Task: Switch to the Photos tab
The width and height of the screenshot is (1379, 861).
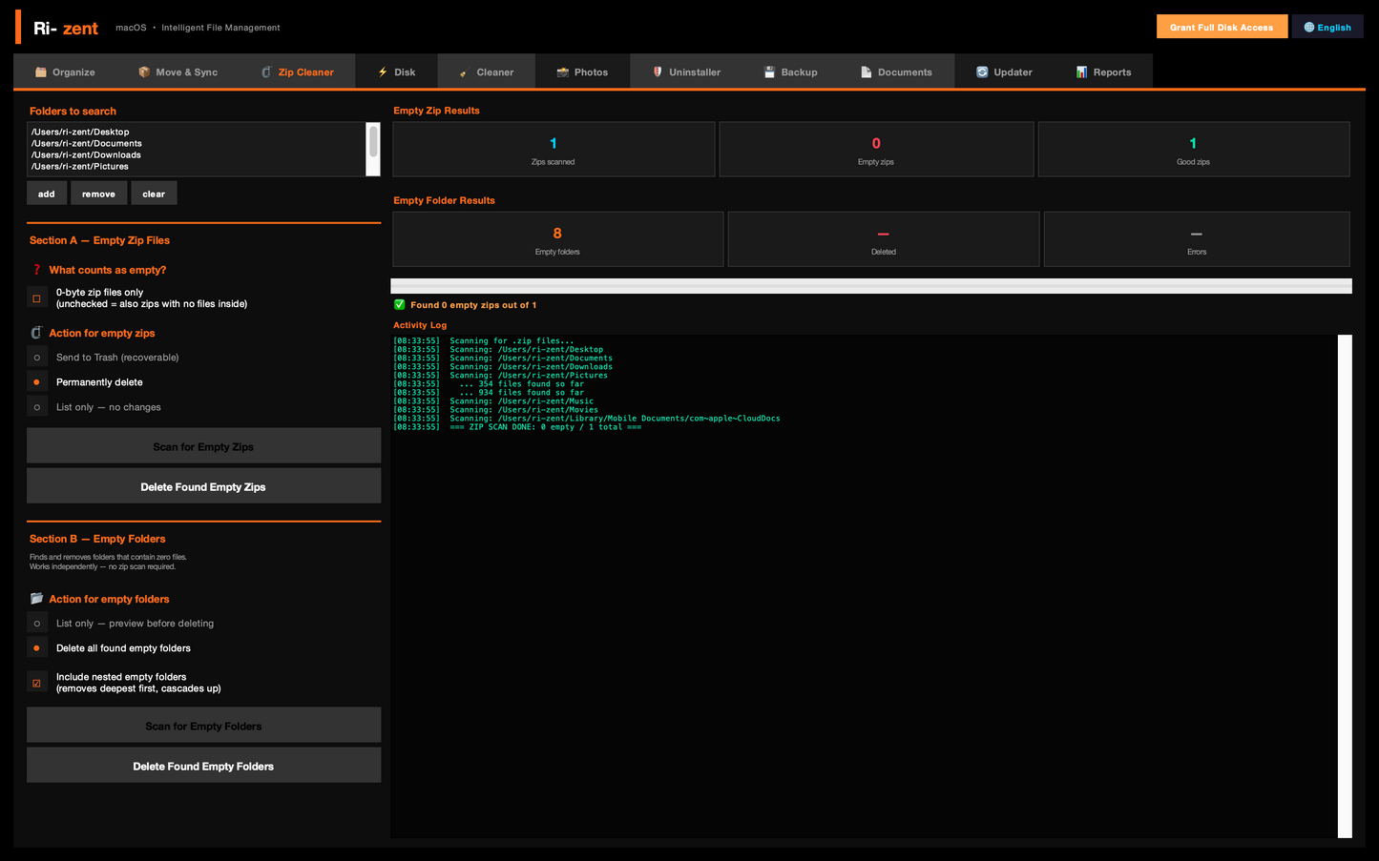Action: (x=582, y=72)
